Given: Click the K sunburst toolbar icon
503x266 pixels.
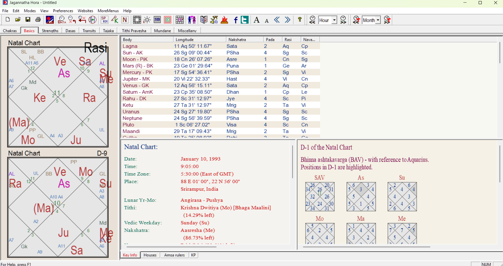Looking at the screenshot, I should 147,20.
